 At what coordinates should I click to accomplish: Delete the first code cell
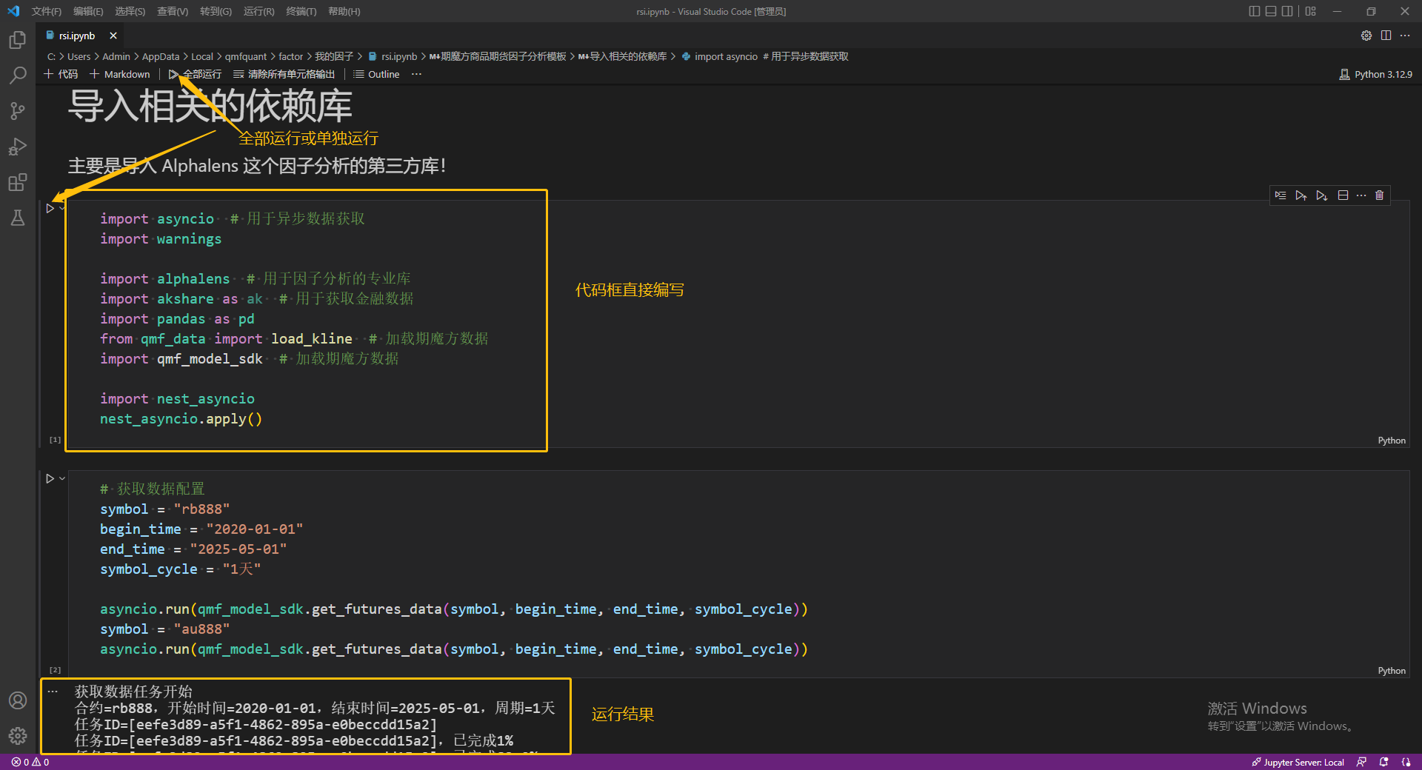click(x=1379, y=195)
